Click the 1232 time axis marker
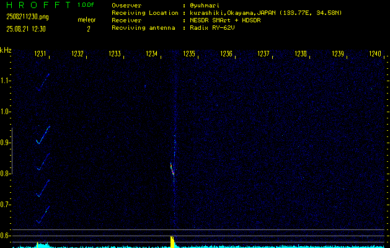Image resolution: width=390 pixels, height=248 pixels. (x=78, y=53)
